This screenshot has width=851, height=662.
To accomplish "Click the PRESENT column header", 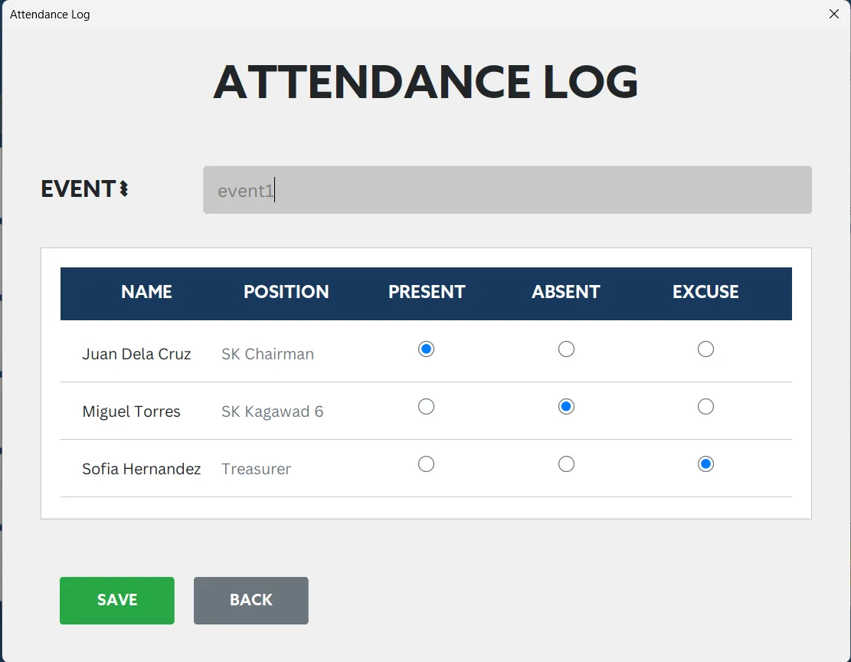I will (x=427, y=292).
